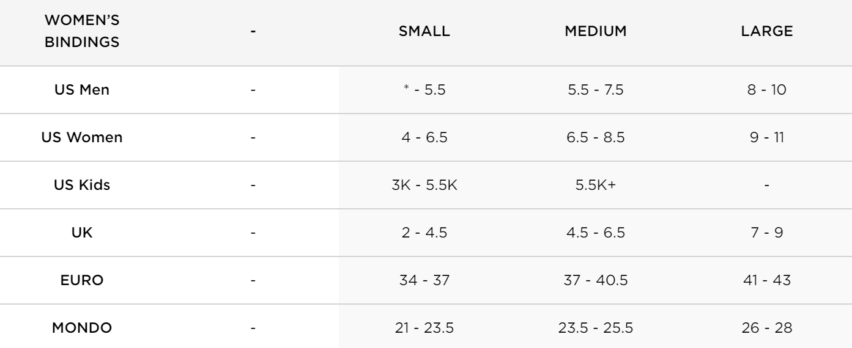Click the MONDO small value 21 - 23.5
The height and width of the screenshot is (348, 852).
pyautogui.click(x=424, y=328)
